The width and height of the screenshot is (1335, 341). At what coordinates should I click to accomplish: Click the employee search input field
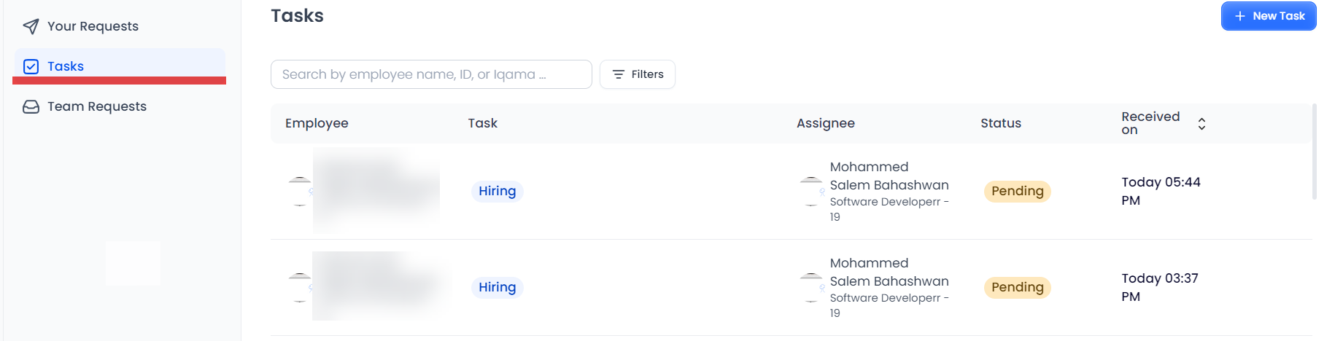point(430,74)
